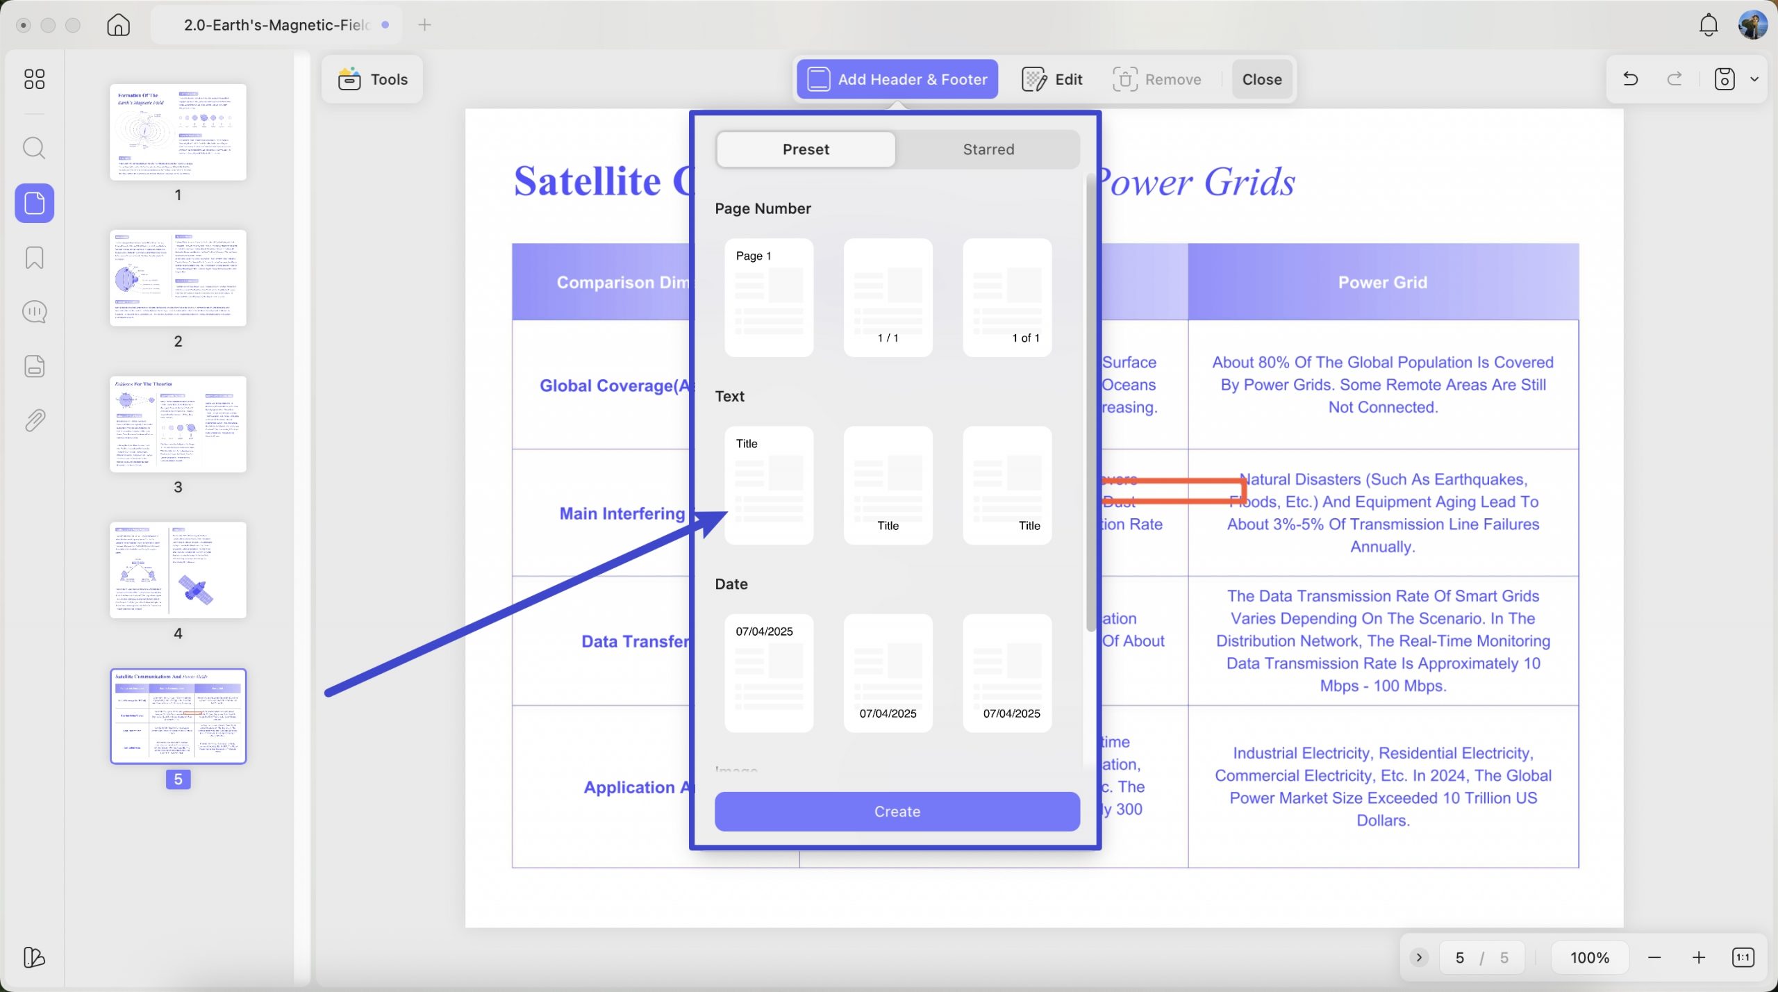Open a new tab with plus icon
1778x992 pixels.
(424, 25)
